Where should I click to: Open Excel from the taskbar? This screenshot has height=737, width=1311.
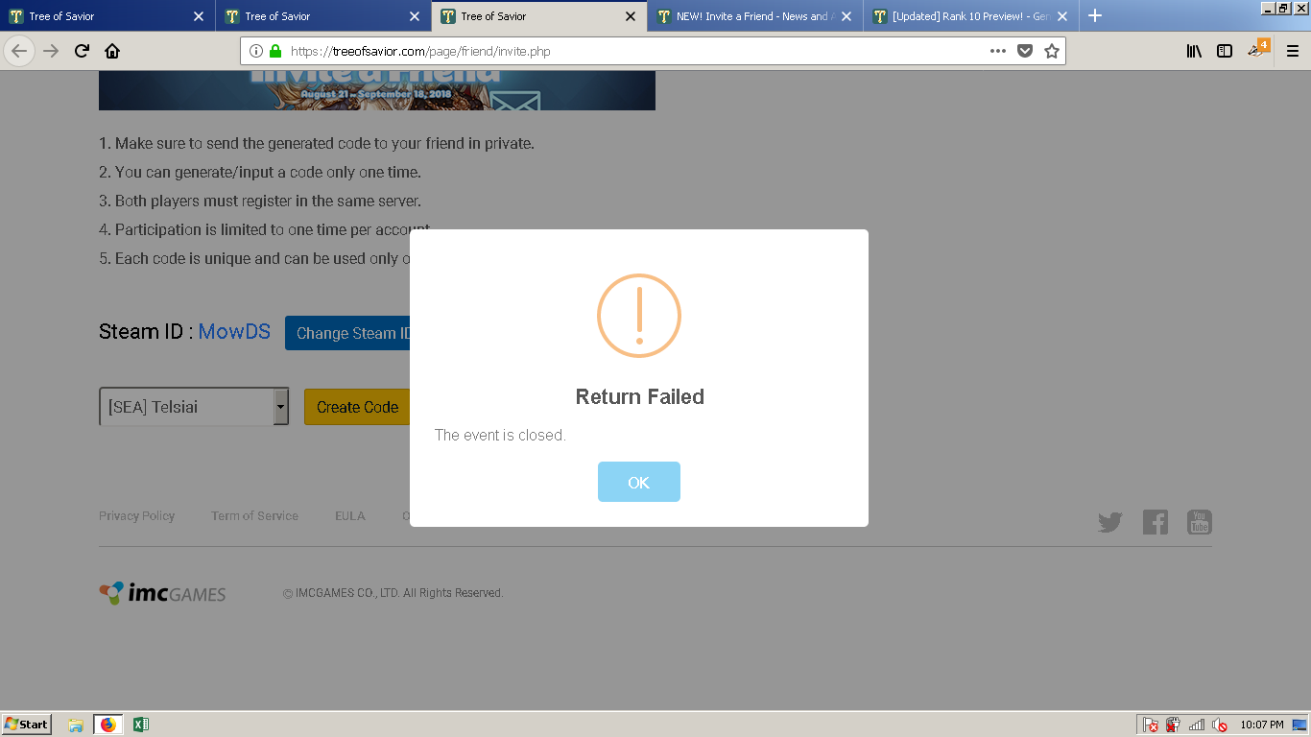click(x=140, y=725)
